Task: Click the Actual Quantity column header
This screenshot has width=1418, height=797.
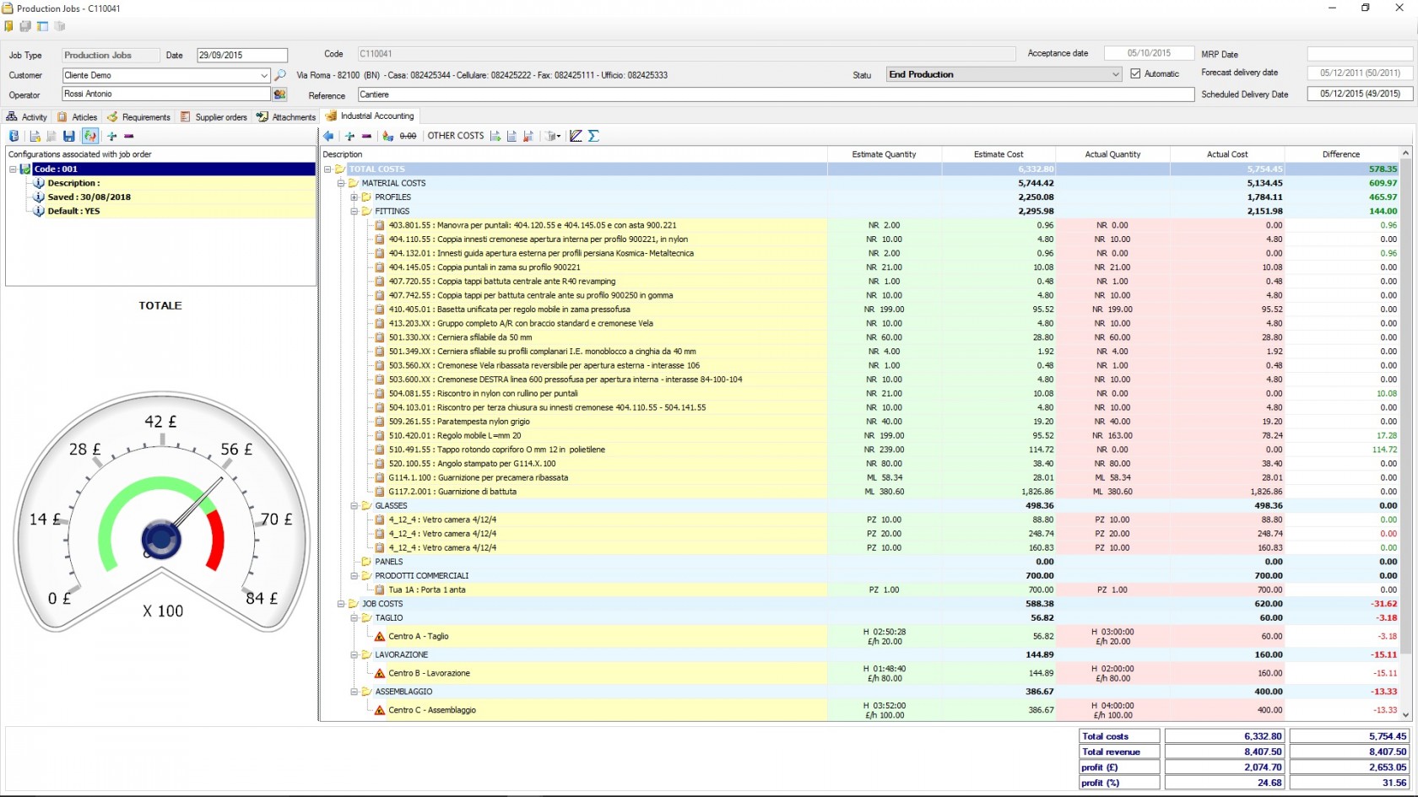Action: click(1112, 154)
